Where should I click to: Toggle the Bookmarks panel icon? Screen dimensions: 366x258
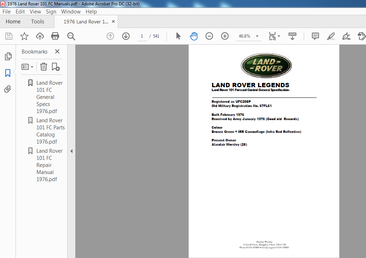(8, 73)
